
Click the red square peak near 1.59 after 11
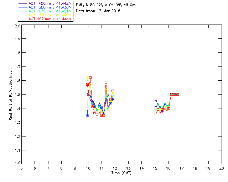[x=106, y=82]
